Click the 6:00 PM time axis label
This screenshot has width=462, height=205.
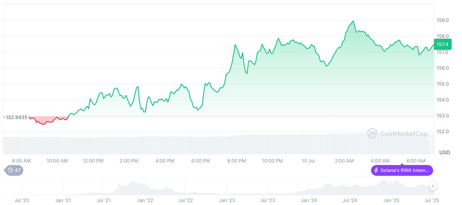(x=200, y=161)
